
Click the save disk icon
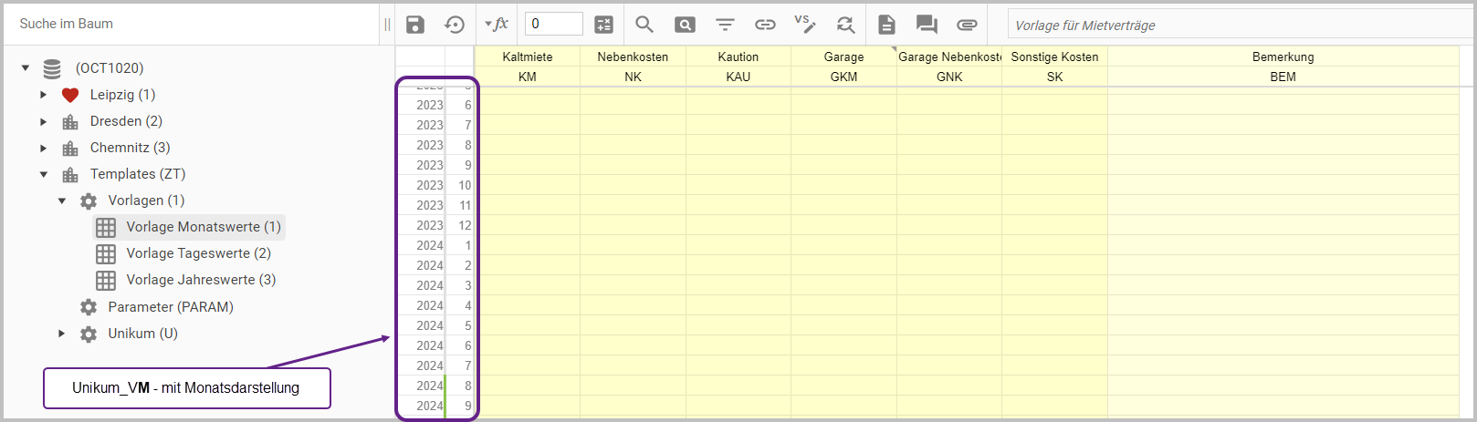tap(415, 25)
